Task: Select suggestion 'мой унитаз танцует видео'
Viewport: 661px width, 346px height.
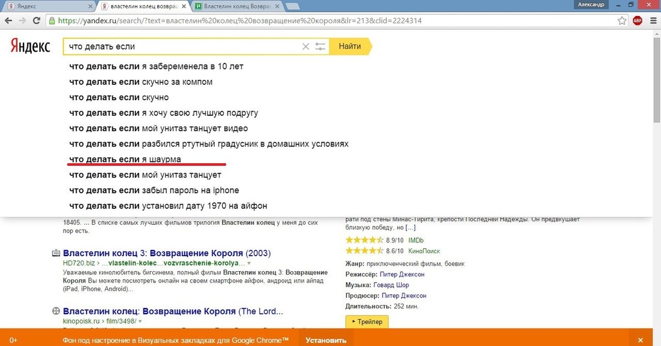Action: pyautogui.click(x=159, y=128)
